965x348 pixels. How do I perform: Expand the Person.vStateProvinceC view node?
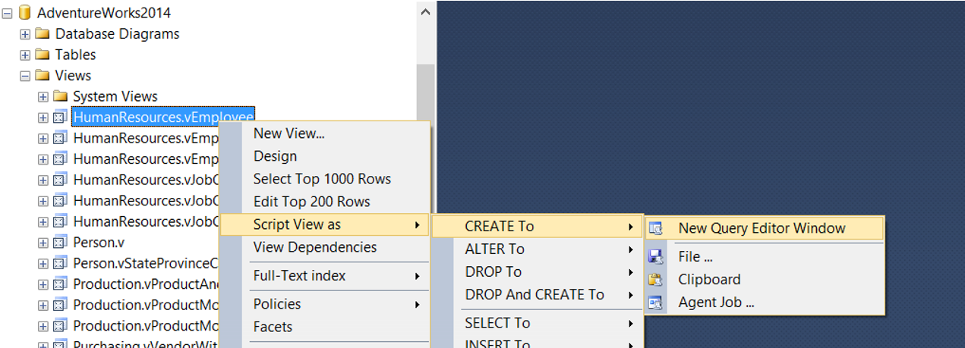43,264
